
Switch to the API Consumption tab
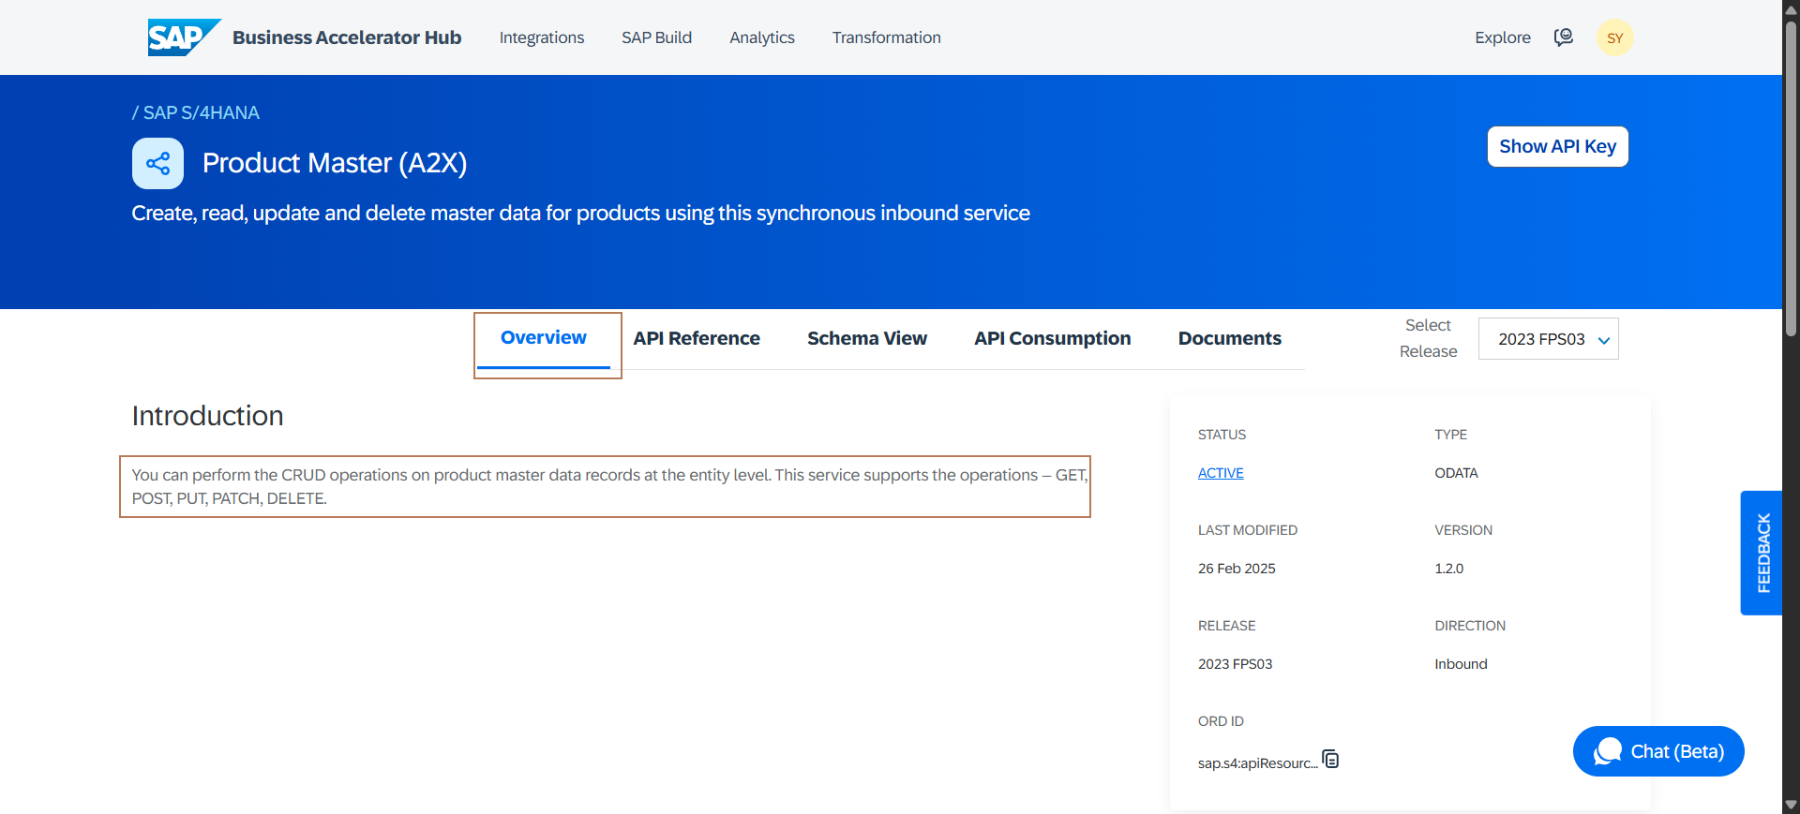pyautogui.click(x=1052, y=338)
